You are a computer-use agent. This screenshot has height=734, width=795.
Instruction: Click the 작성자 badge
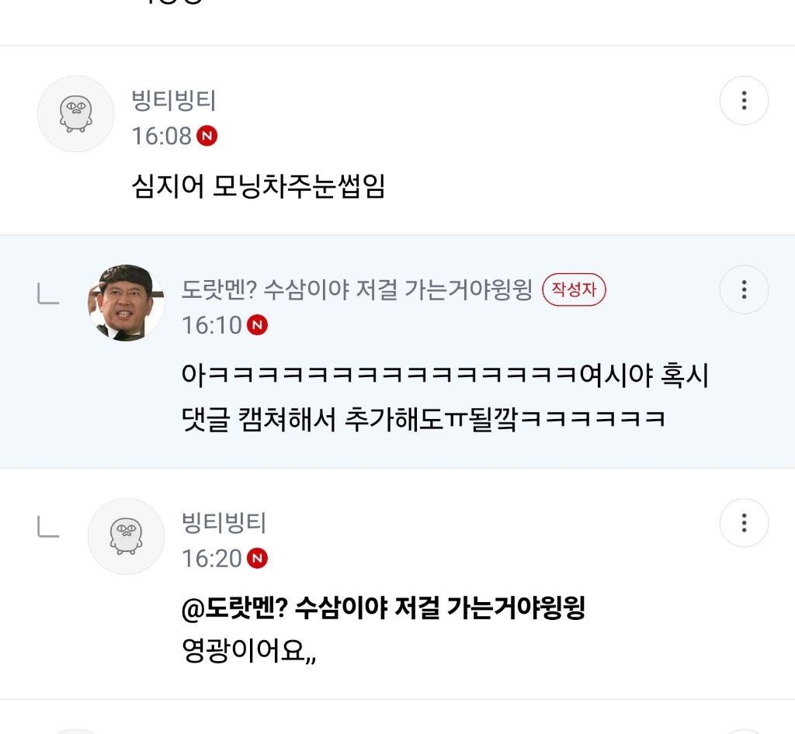[x=574, y=289]
